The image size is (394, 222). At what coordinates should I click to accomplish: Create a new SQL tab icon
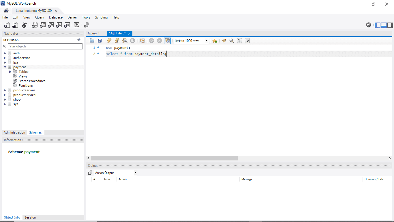7,25
